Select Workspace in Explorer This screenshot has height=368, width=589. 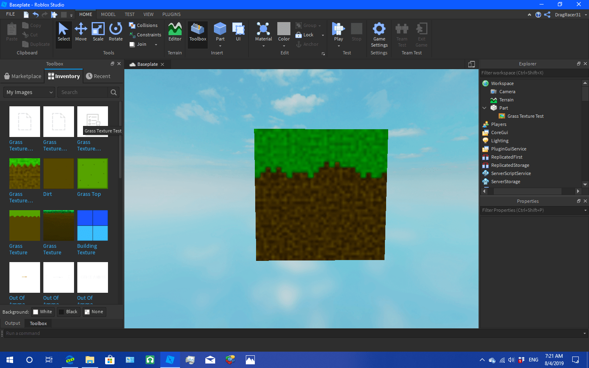click(502, 83)
